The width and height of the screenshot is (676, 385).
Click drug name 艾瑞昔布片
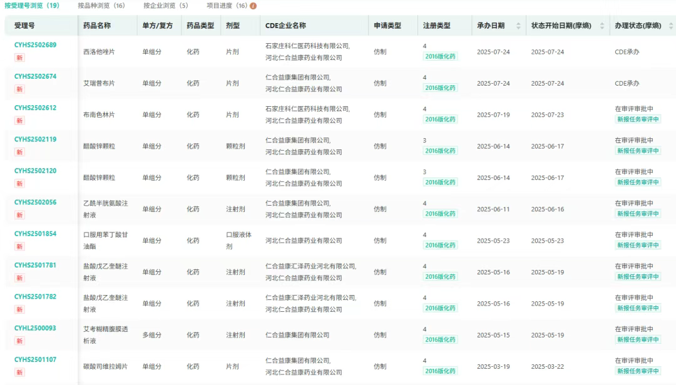[99, 83]
